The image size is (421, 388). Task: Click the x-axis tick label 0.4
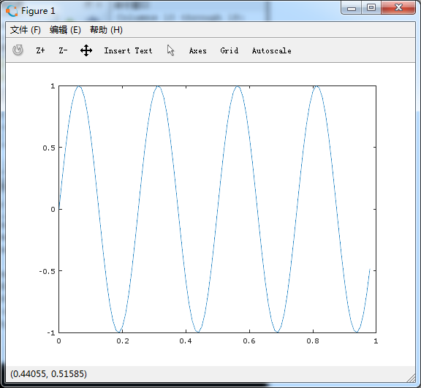pos(186,341)
